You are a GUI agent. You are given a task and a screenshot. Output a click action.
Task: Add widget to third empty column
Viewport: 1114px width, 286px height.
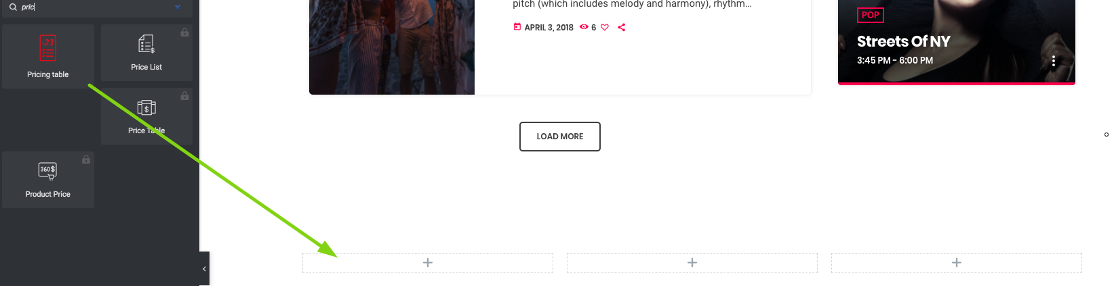tap(957, 263)
